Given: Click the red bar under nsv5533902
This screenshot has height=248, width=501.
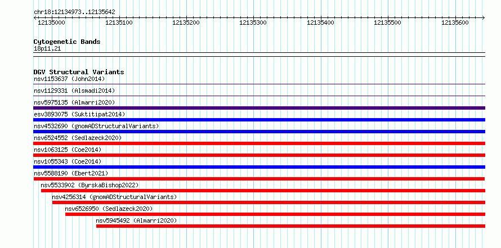Looking at the screenshot, I should pos(263,191).
